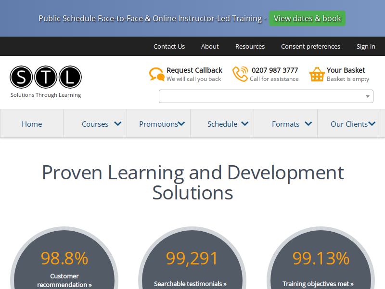Screen dimensions: 385x289
Task: Click the View dates & book button
Action: [307, 18]
